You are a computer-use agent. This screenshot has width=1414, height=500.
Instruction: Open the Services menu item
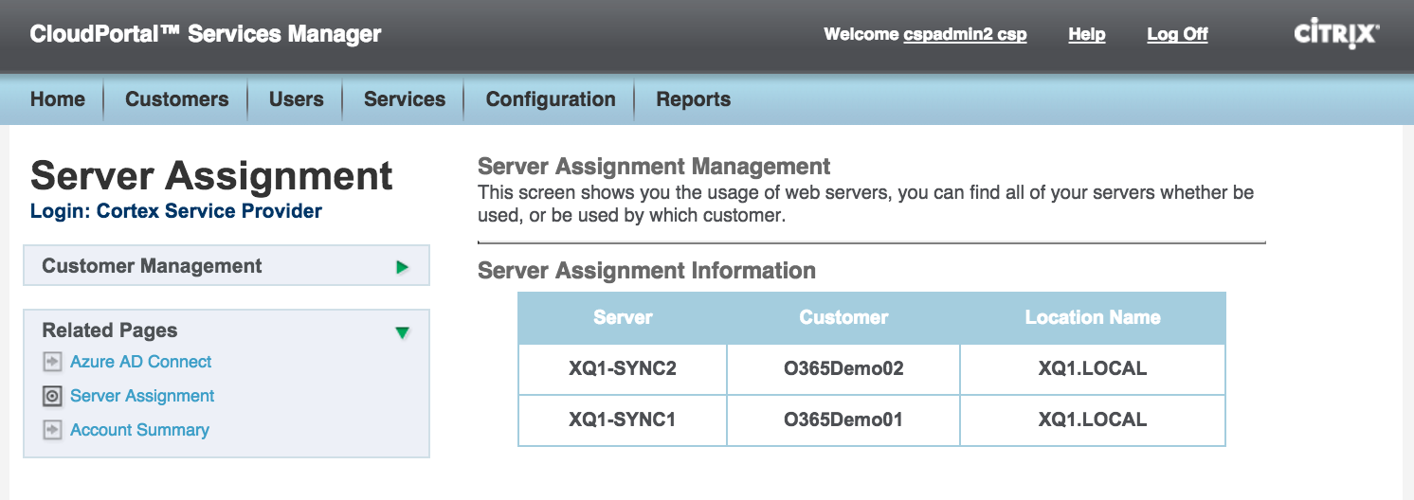point(405,99)
